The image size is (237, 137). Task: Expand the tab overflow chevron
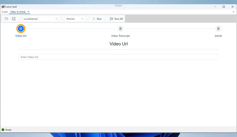coord(233,12)
